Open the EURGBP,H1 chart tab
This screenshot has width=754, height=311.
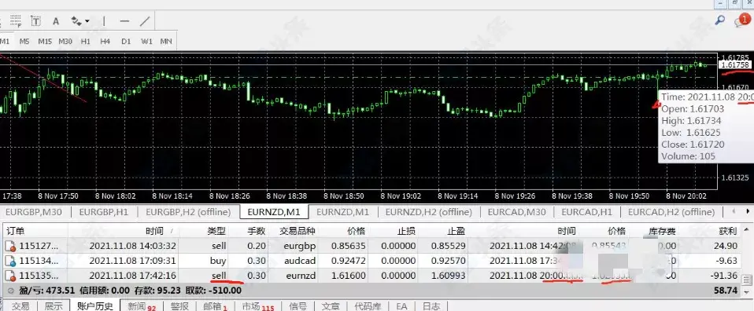pos(103,212)
